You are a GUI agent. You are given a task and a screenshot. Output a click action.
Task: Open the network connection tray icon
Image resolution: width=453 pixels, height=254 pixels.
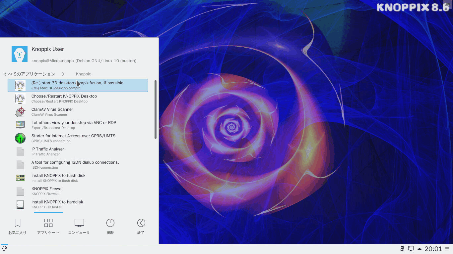tap(411, 249)
